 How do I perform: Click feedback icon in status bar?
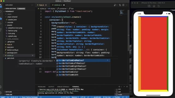123,97
